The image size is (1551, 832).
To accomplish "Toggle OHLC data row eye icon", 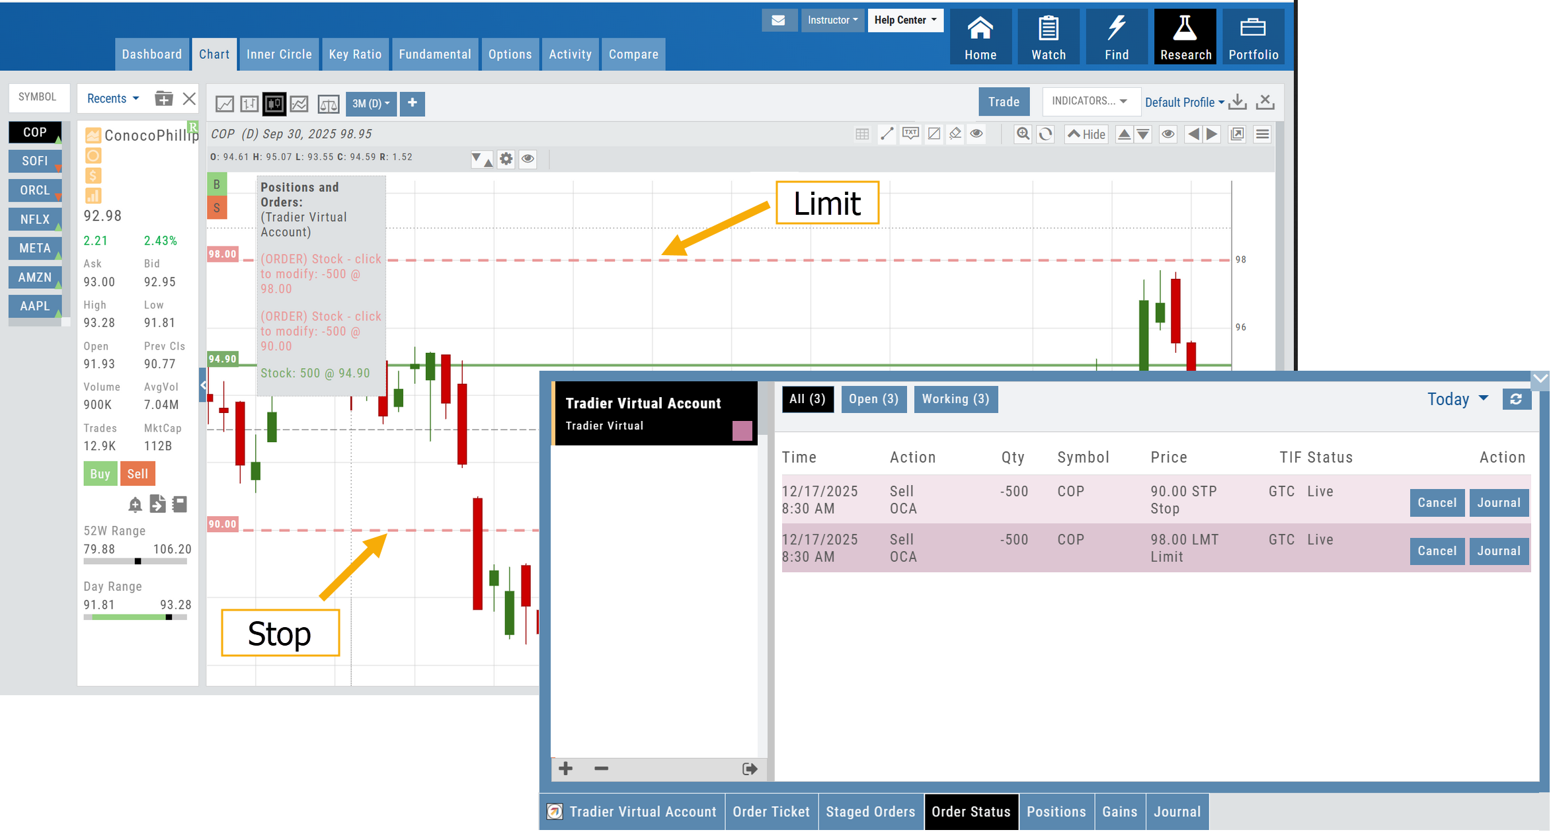I will tap(528, 159).
